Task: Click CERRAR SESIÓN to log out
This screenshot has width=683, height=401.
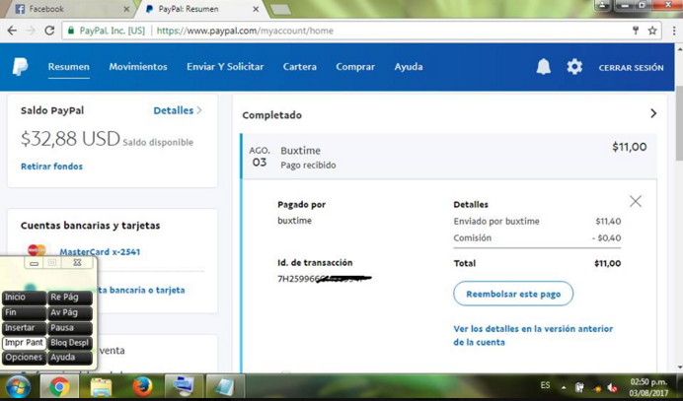Action: coord(631,67)
